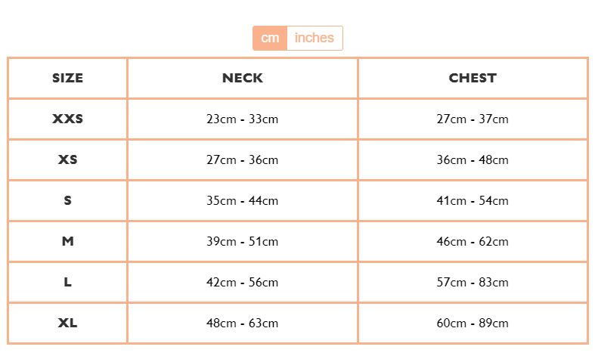Select the cm unit toggle
598x356 pixels.
pyautogui.click(x=270, y=38)
